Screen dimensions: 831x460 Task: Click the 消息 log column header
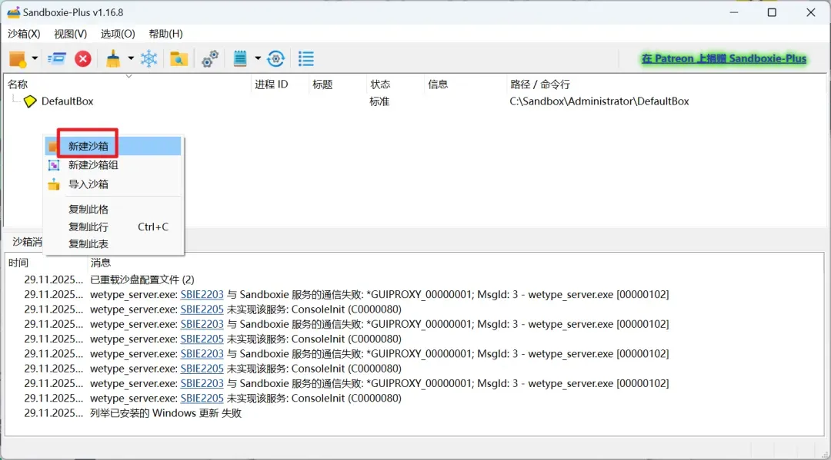456,263
